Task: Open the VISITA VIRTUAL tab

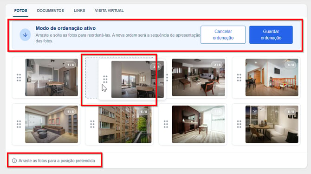Action: (109, 11)
